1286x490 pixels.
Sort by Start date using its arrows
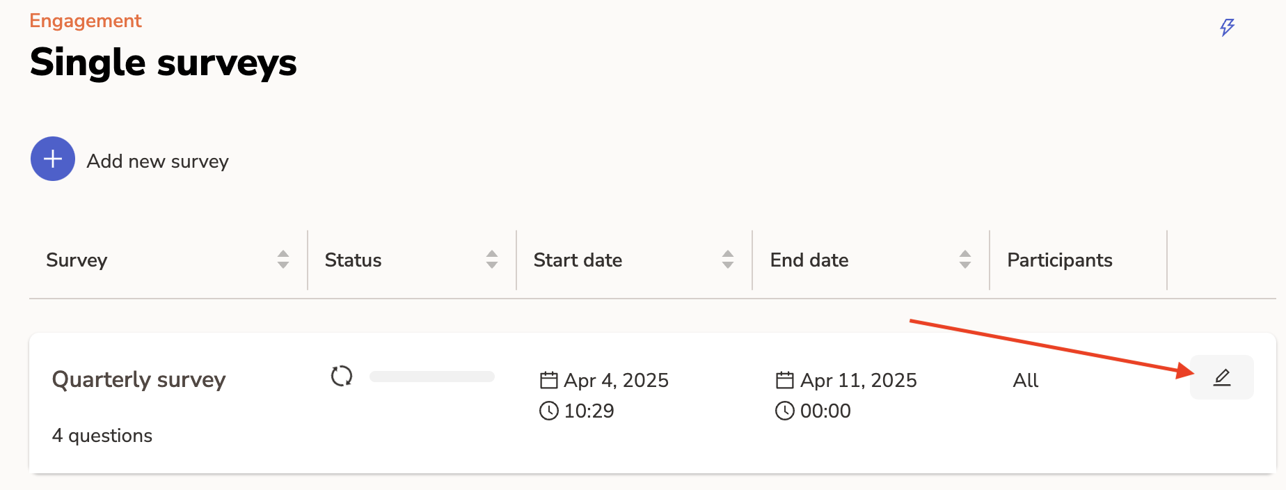click(728, 260)
